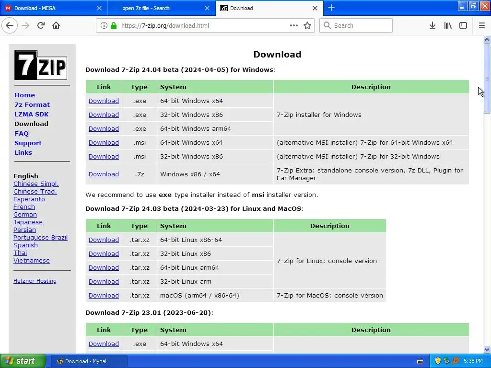Screen dimensions: 491x368
Task: Bookmark this page with the star
Action: tap(307, 26)
